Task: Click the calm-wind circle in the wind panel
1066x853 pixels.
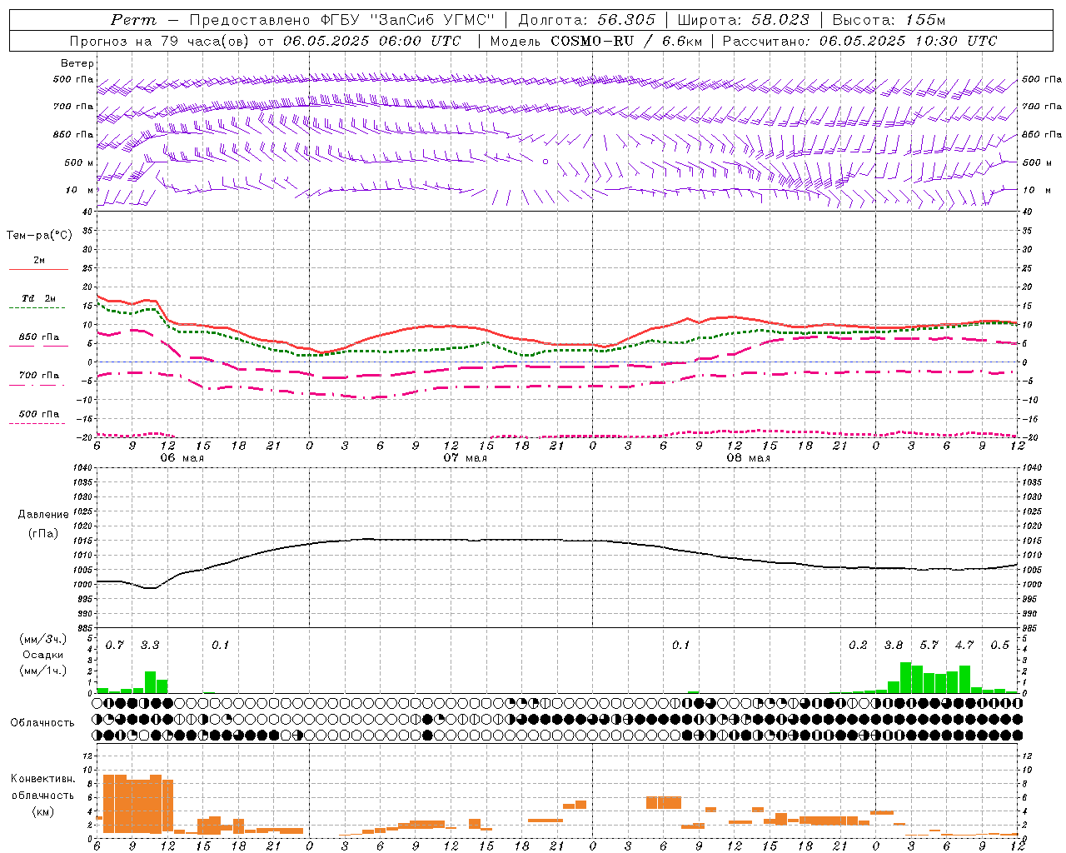Action: (x=545, y=162)
